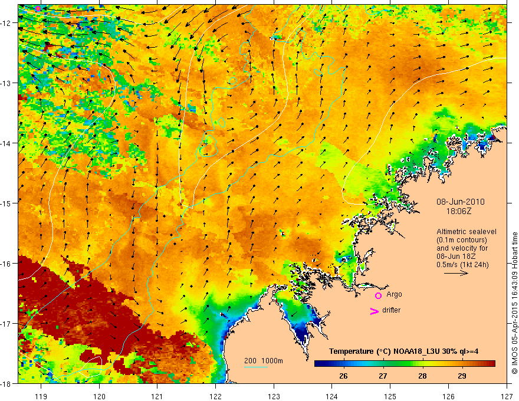Screen dimensions: 519x401
Task: Click the longitude label 123
Action: pos(274,396)
